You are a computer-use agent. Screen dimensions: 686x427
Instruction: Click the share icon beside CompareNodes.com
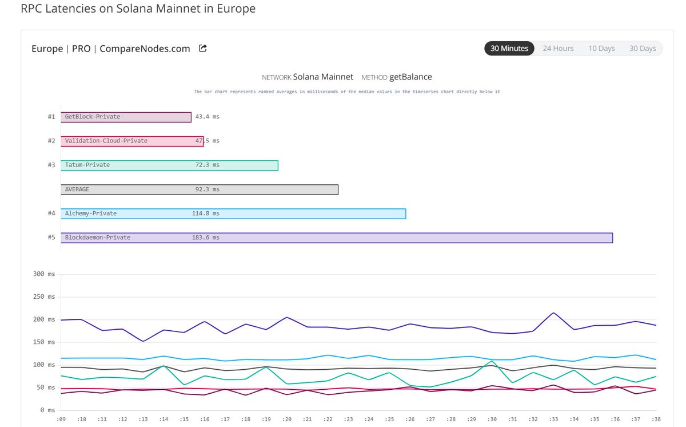point(202,49)
